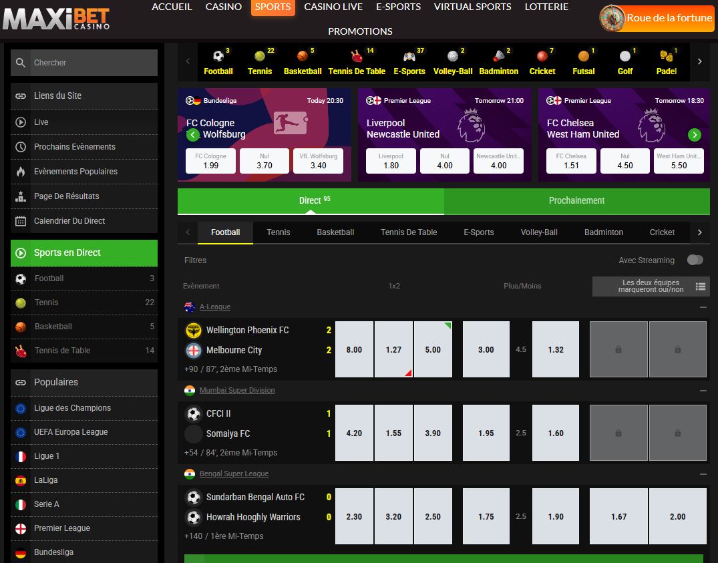This screenshot has width=718, height=563.
Task: Click Melbourne City team crest
Action: coord(194,350)
